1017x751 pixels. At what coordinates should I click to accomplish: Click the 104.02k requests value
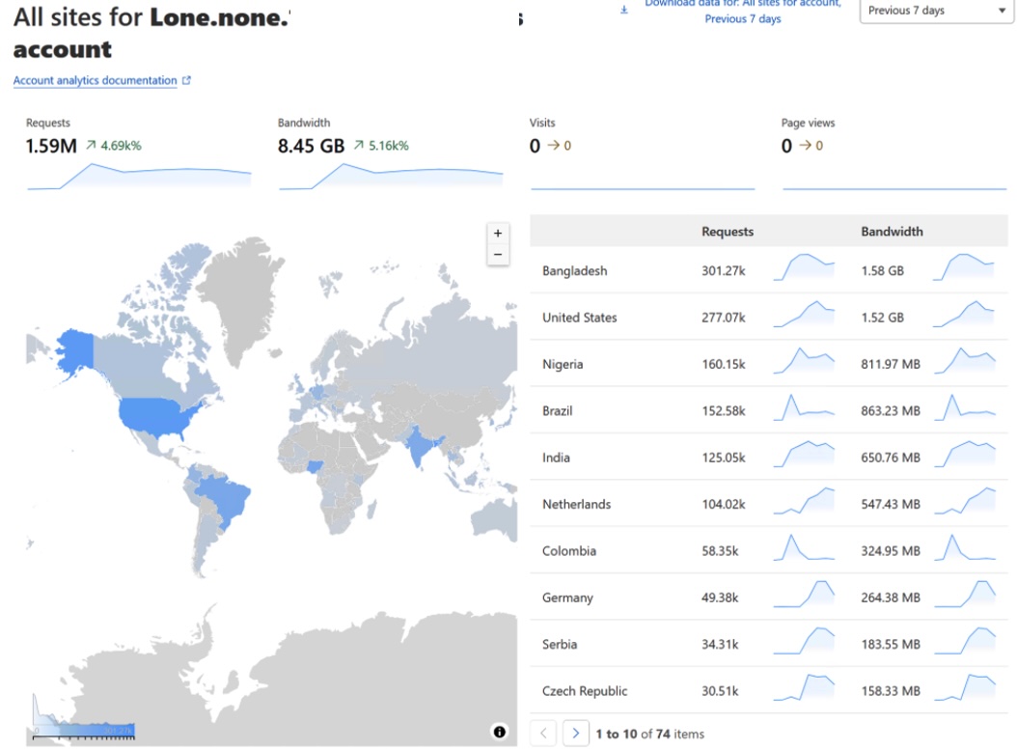723,504
